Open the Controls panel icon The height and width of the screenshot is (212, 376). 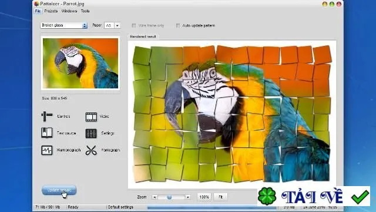[47, 116]
